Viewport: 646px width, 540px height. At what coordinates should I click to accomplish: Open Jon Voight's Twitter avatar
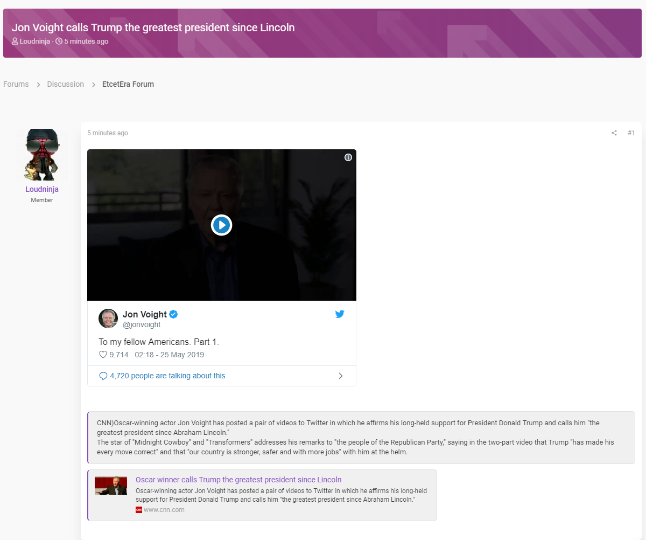coord(108,319)
